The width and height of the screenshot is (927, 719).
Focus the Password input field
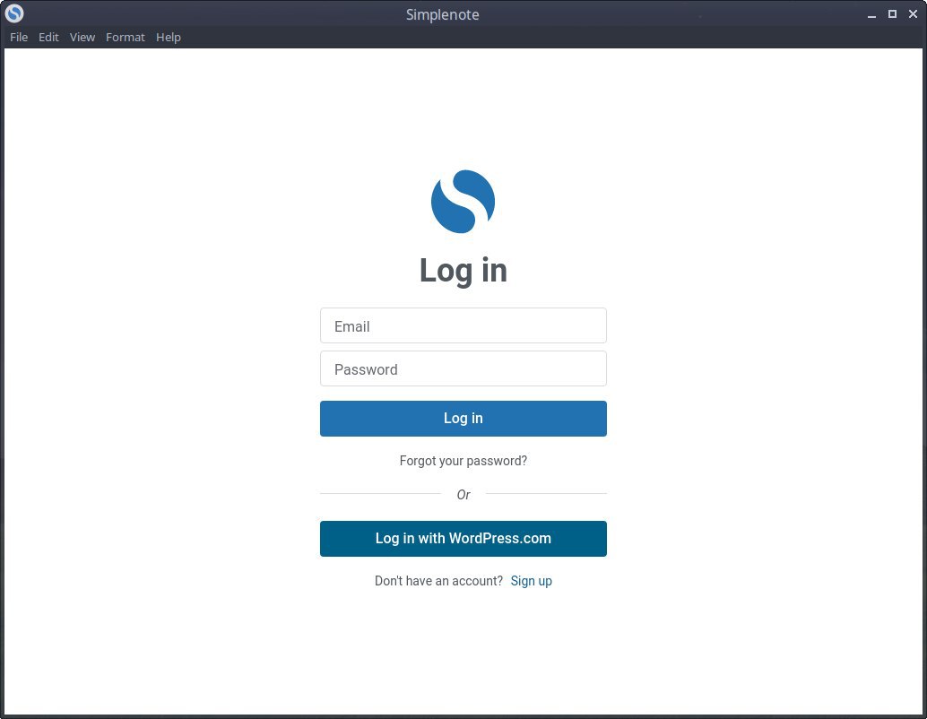463,369
